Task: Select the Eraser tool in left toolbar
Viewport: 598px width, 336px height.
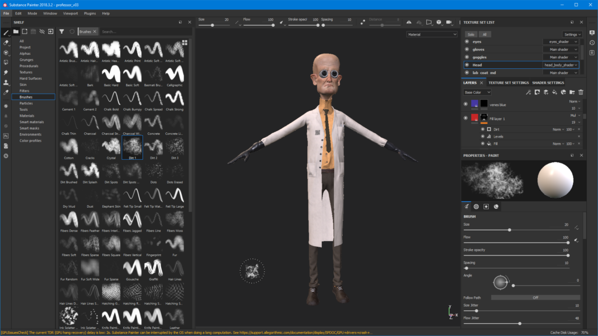Action: 6,43
